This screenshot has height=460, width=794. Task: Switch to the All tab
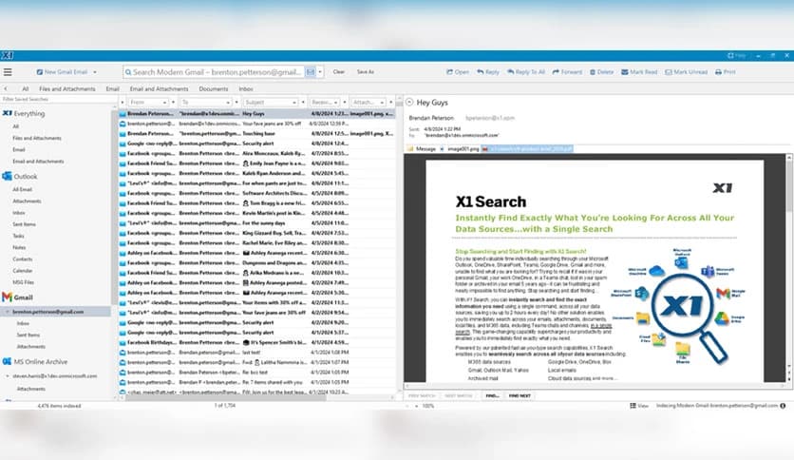26,88
